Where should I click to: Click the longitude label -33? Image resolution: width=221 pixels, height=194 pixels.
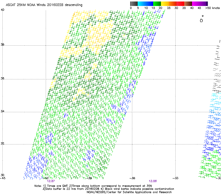[x=176, y=178]
